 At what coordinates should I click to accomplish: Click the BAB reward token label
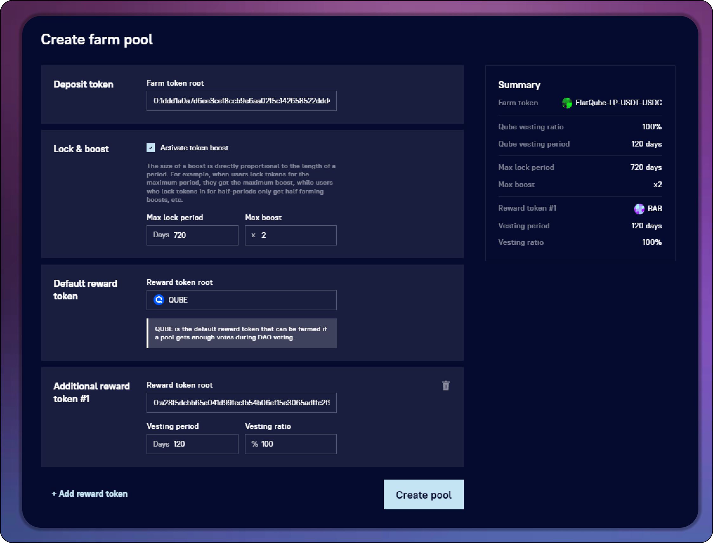click(655, 209)
